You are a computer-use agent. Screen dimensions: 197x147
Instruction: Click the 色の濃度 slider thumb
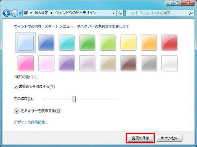pyautogui.click(x=74, y=99)
